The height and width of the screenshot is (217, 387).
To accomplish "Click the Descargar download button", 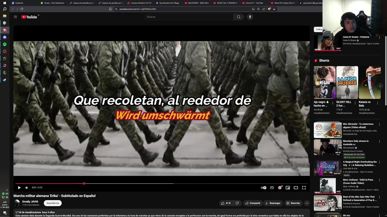I will 273,203.
